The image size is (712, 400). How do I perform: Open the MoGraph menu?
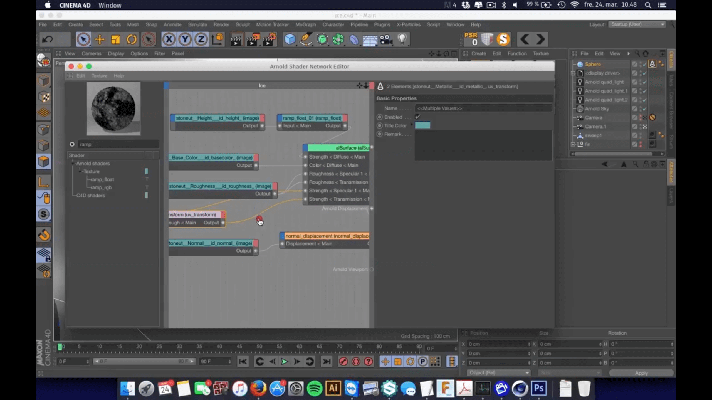(305, 24)
